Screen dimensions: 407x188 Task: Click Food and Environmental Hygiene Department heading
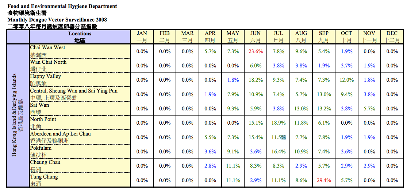(62, 6)
